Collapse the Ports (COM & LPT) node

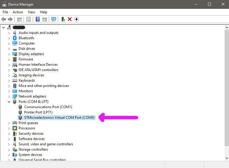point(9,102)
